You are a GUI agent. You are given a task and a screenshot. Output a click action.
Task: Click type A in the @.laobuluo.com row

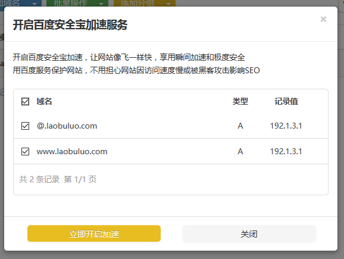click(240, 126)
